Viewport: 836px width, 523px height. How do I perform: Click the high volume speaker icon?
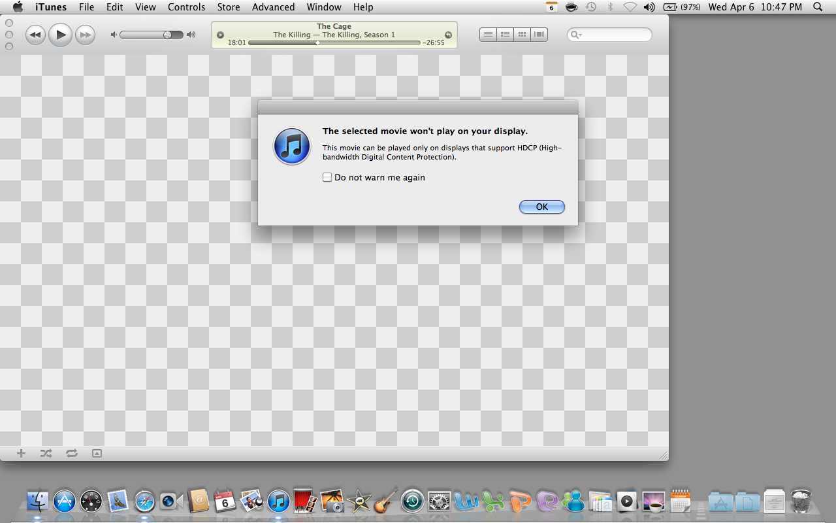coord(191,35)
